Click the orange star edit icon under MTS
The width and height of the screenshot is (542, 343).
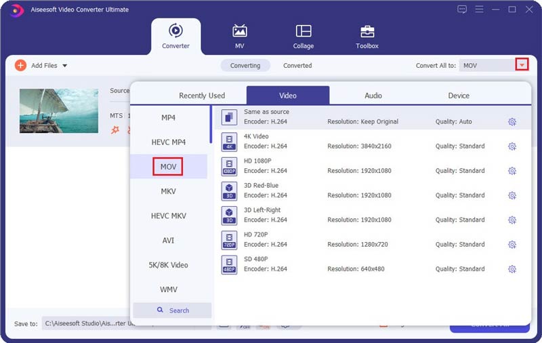tap(115, 130)
